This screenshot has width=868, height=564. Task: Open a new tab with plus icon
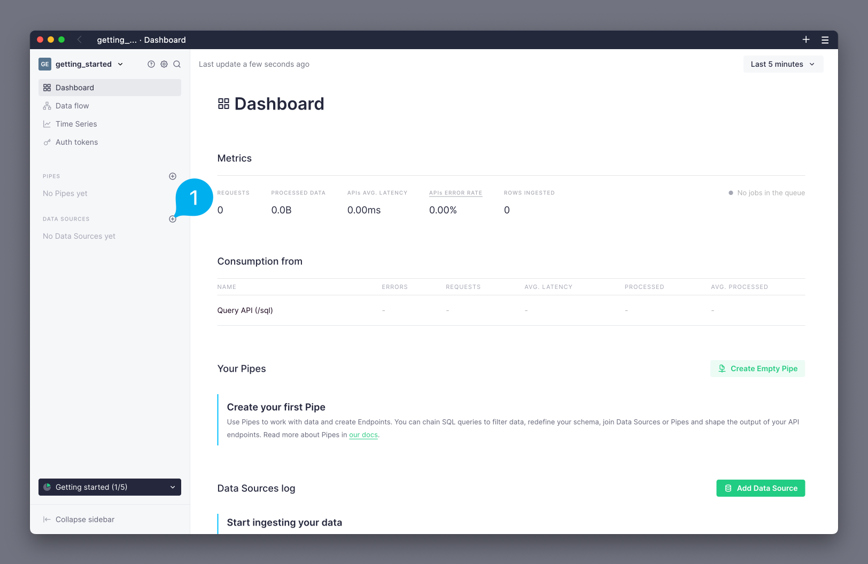806,40
